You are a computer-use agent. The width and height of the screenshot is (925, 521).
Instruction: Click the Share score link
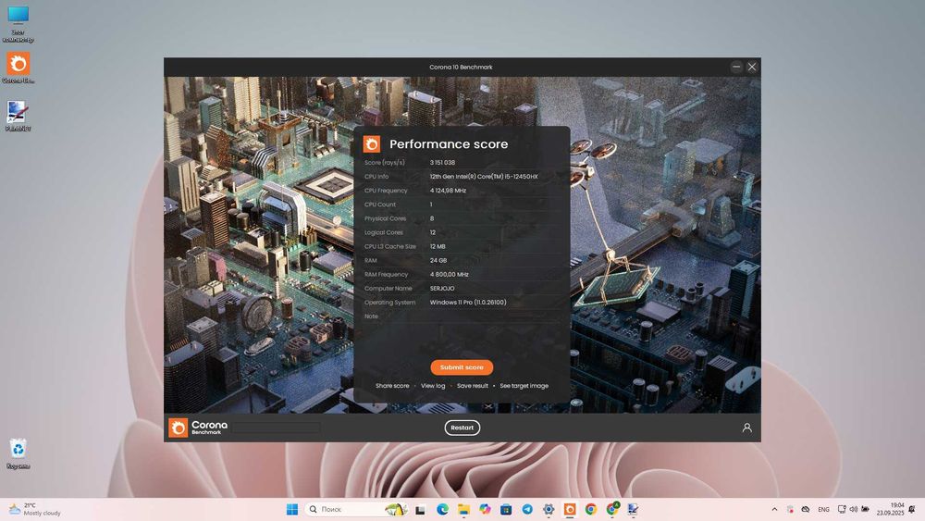click(392, 386)
